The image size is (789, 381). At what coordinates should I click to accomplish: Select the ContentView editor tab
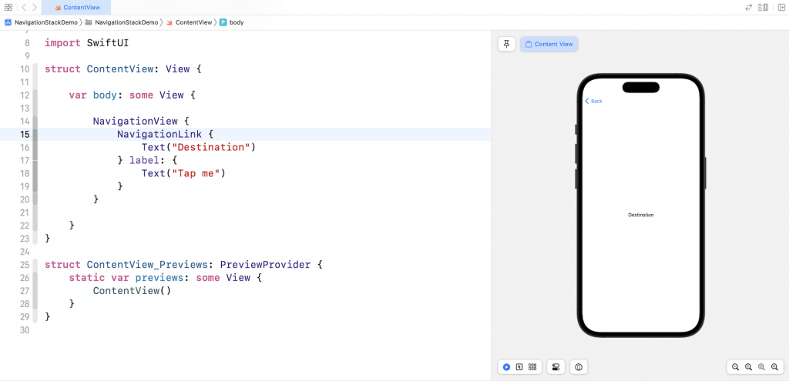click(76, 7)
